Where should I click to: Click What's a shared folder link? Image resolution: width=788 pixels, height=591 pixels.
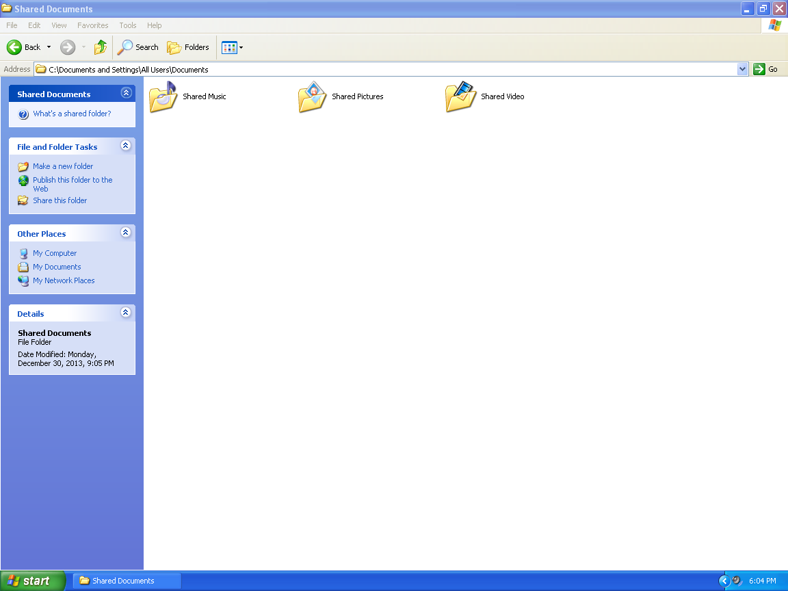pos(72,114)
